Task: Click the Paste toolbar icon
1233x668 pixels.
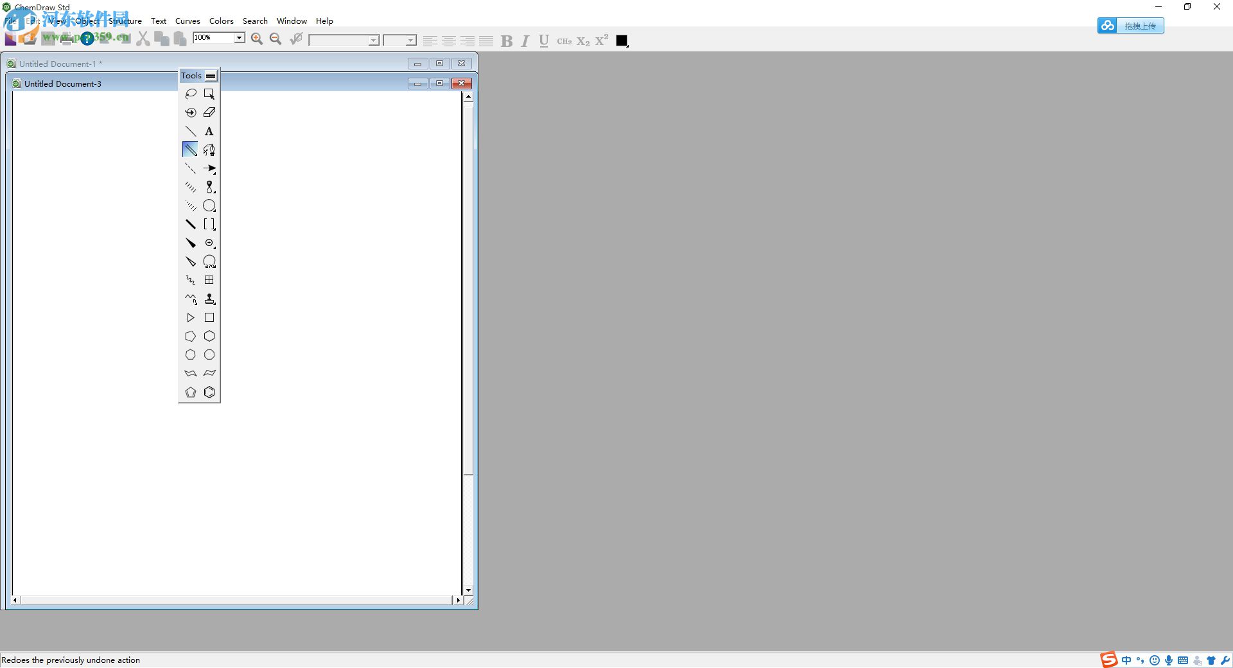Action: click(180, 39)
